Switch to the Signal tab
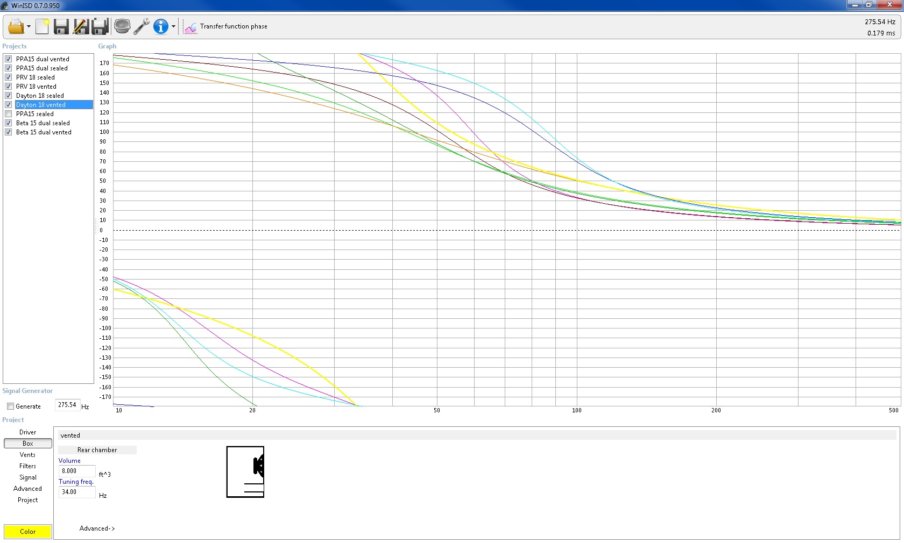This screenshot has height=543, width=904. (x=28, y=477)
